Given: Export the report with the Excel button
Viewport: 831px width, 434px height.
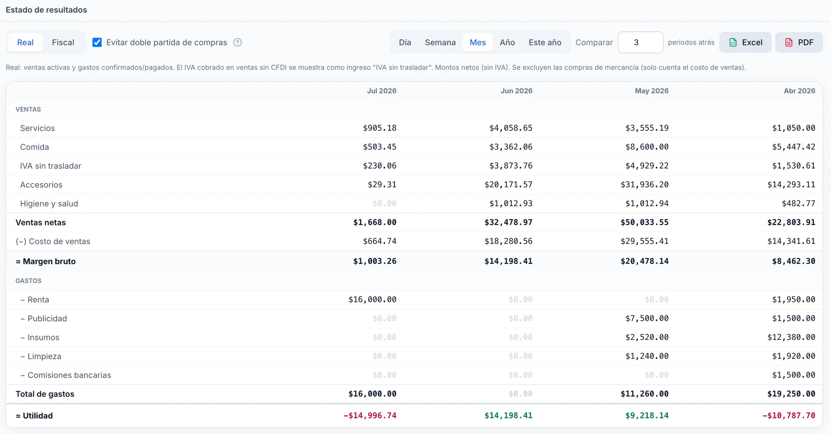Looking at the screenshot, I should click(x=745, y=42).
